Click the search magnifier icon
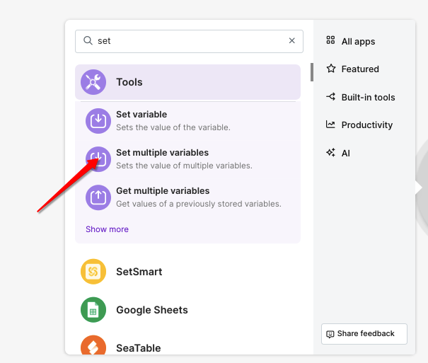Viewport: 428px width, 363px height. (88, 41)
